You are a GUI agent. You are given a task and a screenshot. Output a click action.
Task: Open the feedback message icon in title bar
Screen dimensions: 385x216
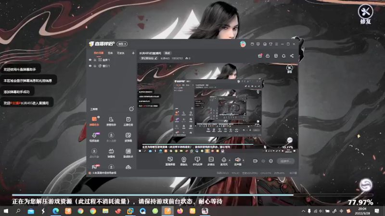tap(258, 44)
